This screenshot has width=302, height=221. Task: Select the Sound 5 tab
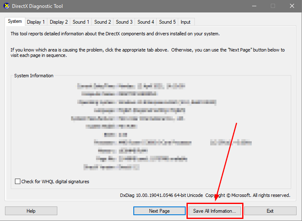(x=167, y=22)
